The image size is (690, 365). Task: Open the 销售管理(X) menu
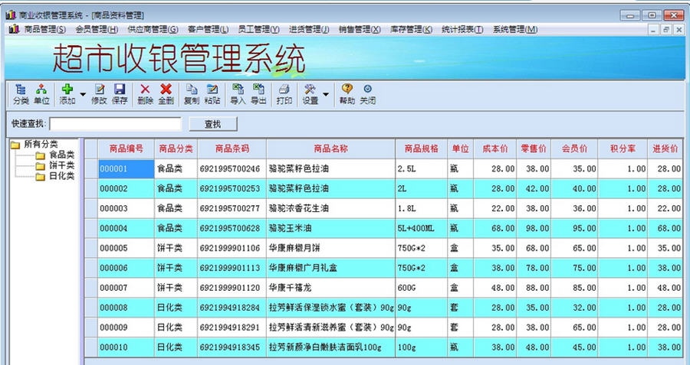pos(360,29)
